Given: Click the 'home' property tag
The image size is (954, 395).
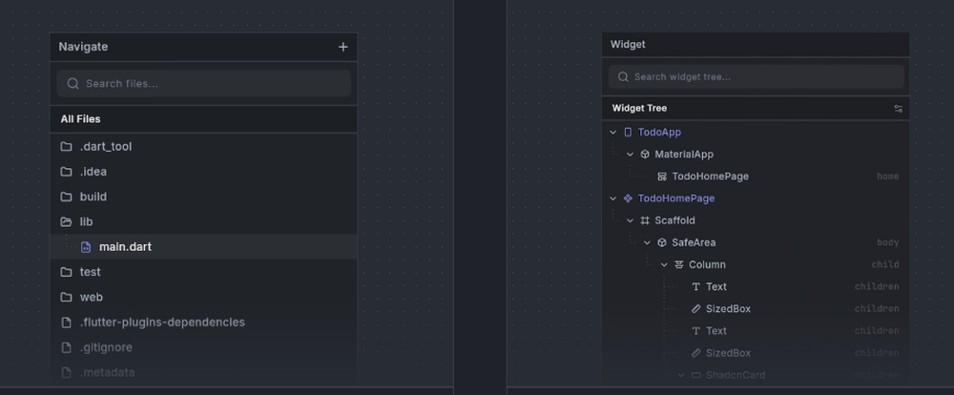Looking at the screenshot, I should point(887,177).
